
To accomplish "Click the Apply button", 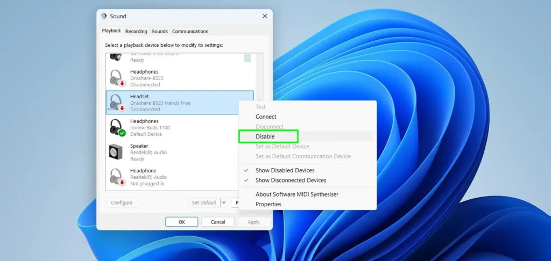I will click(x=253, y=222).
